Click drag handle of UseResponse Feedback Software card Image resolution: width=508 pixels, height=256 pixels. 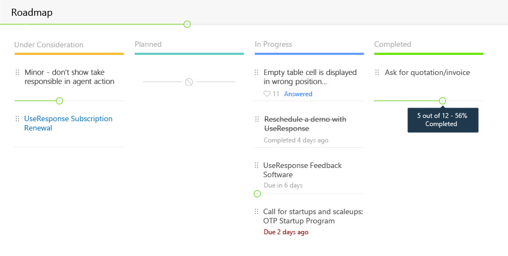tap(256, 165)
